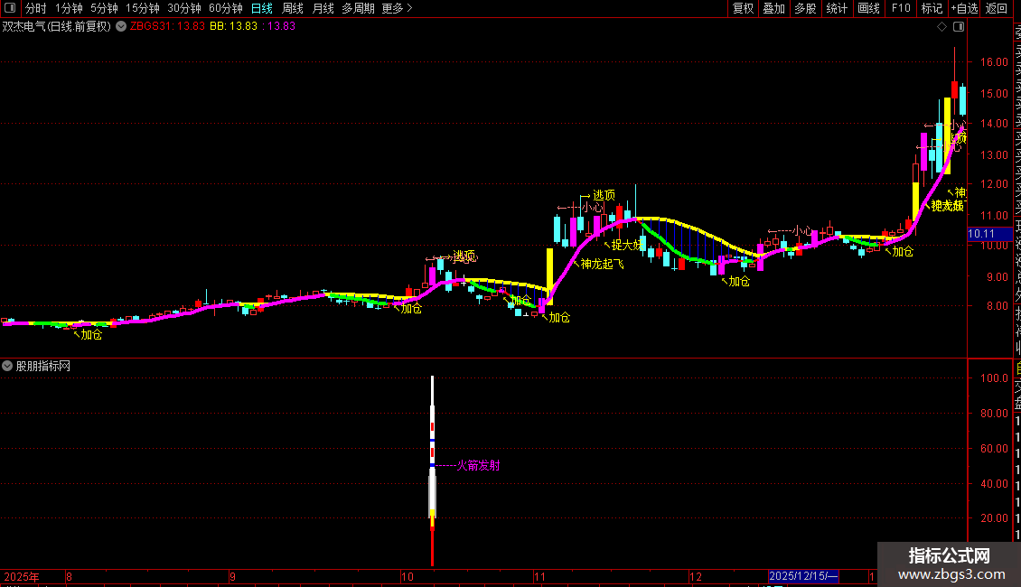1021x587 pixels.
Task: Click the diamond icon in the chart corner
Action: click(941, 27)
